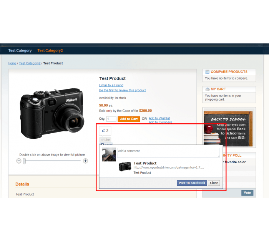Image resolution: width=269 pixels, height=242 pixels.
Task: Click 'You have no items to compare' text
Action: coord(226,78)
